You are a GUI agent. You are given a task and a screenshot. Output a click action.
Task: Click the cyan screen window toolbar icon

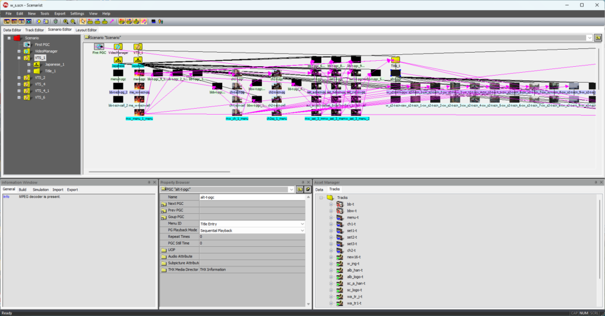point(28,22)
